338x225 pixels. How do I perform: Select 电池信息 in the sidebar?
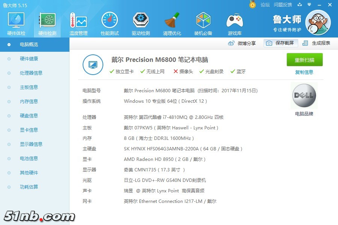pos(29,159)
